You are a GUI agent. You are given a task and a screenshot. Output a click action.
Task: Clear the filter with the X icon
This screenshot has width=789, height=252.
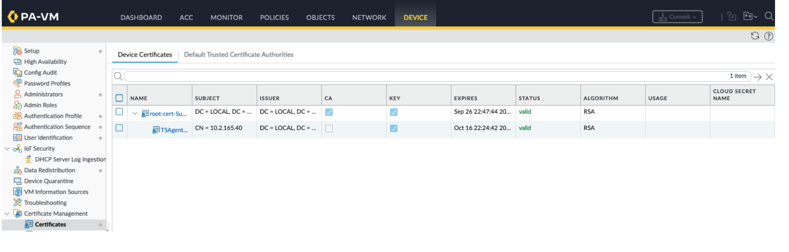click(769, 77)
